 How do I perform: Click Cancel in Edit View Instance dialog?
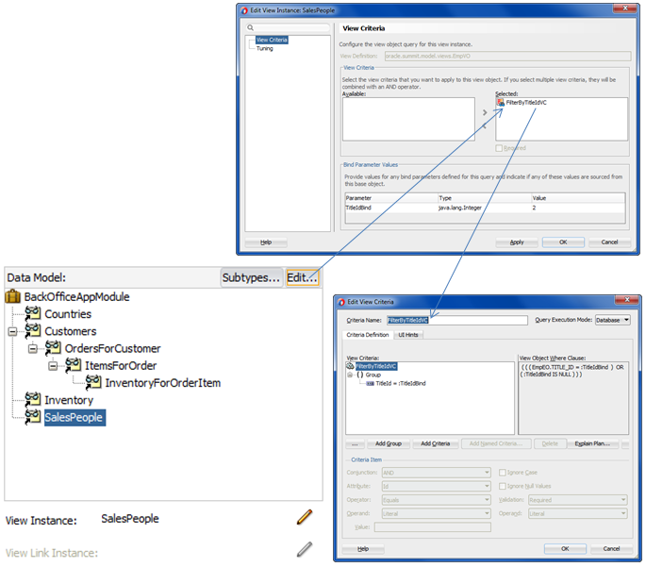pos(609,242)
